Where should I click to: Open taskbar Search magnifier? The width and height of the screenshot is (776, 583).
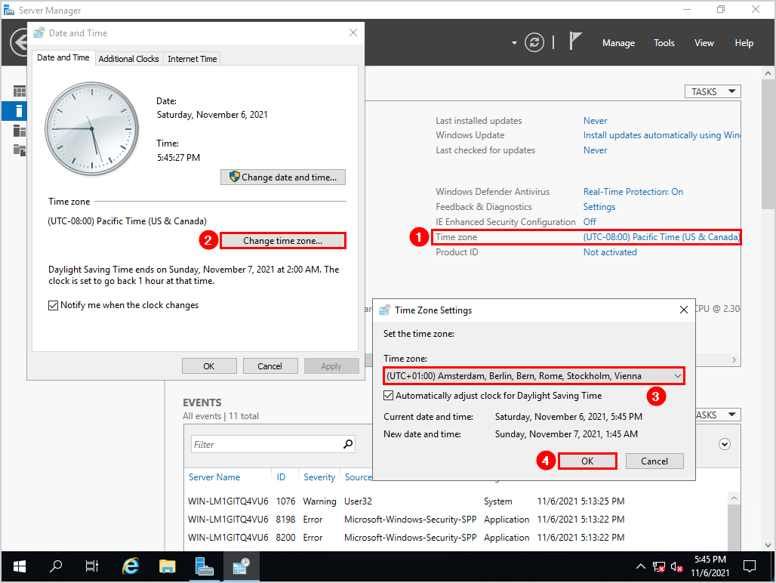[55, 566]
